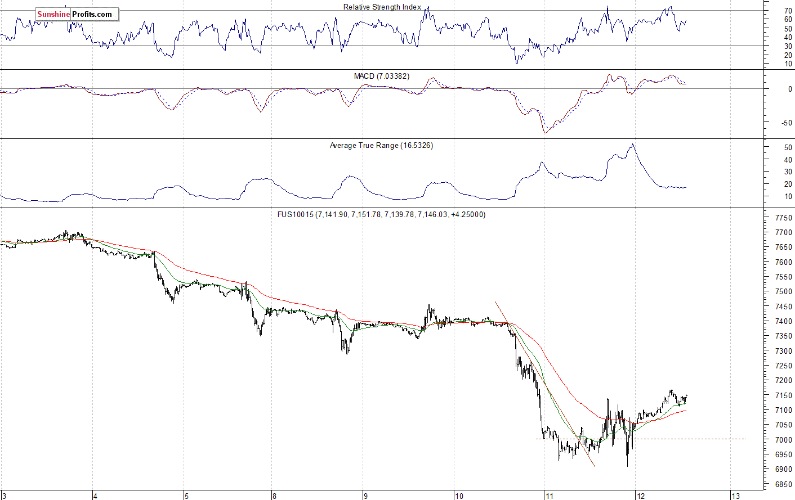Click the ATR 50 axis value
This screenshot has height=500, width=795.
788,148
